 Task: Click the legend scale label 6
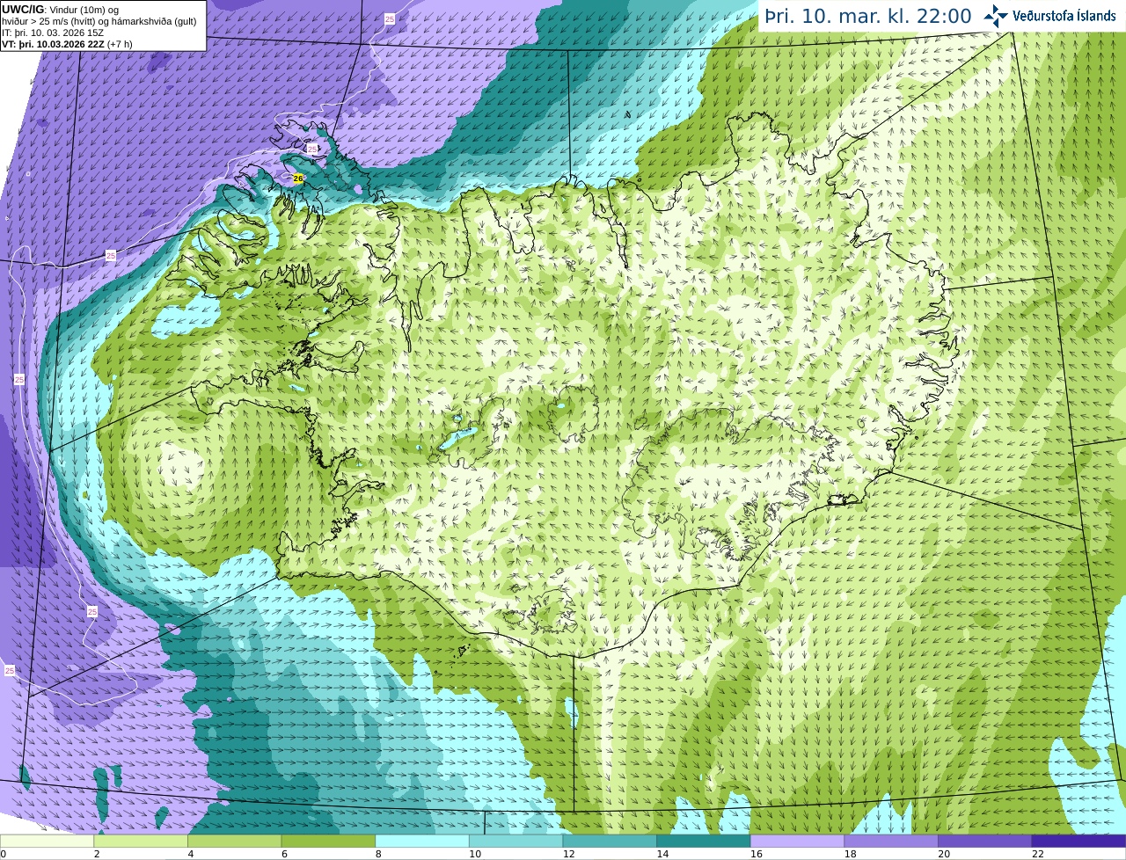click(x=284, y=854)
